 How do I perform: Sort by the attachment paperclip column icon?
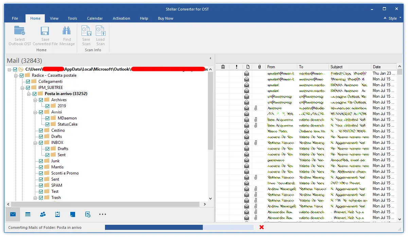coord(259,67)
